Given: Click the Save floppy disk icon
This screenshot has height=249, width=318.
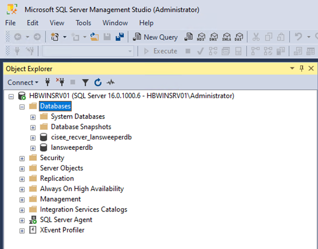Looking at the screenshot, I should [x=107, y=37].
